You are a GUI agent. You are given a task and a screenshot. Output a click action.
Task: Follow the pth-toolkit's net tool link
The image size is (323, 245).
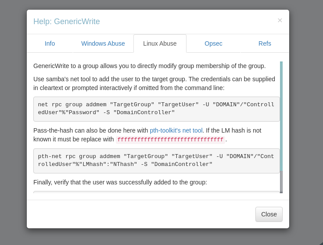point(176,130)
